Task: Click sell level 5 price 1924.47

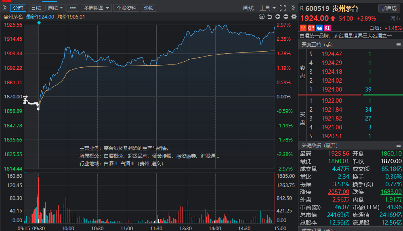Action: point(332,54)
